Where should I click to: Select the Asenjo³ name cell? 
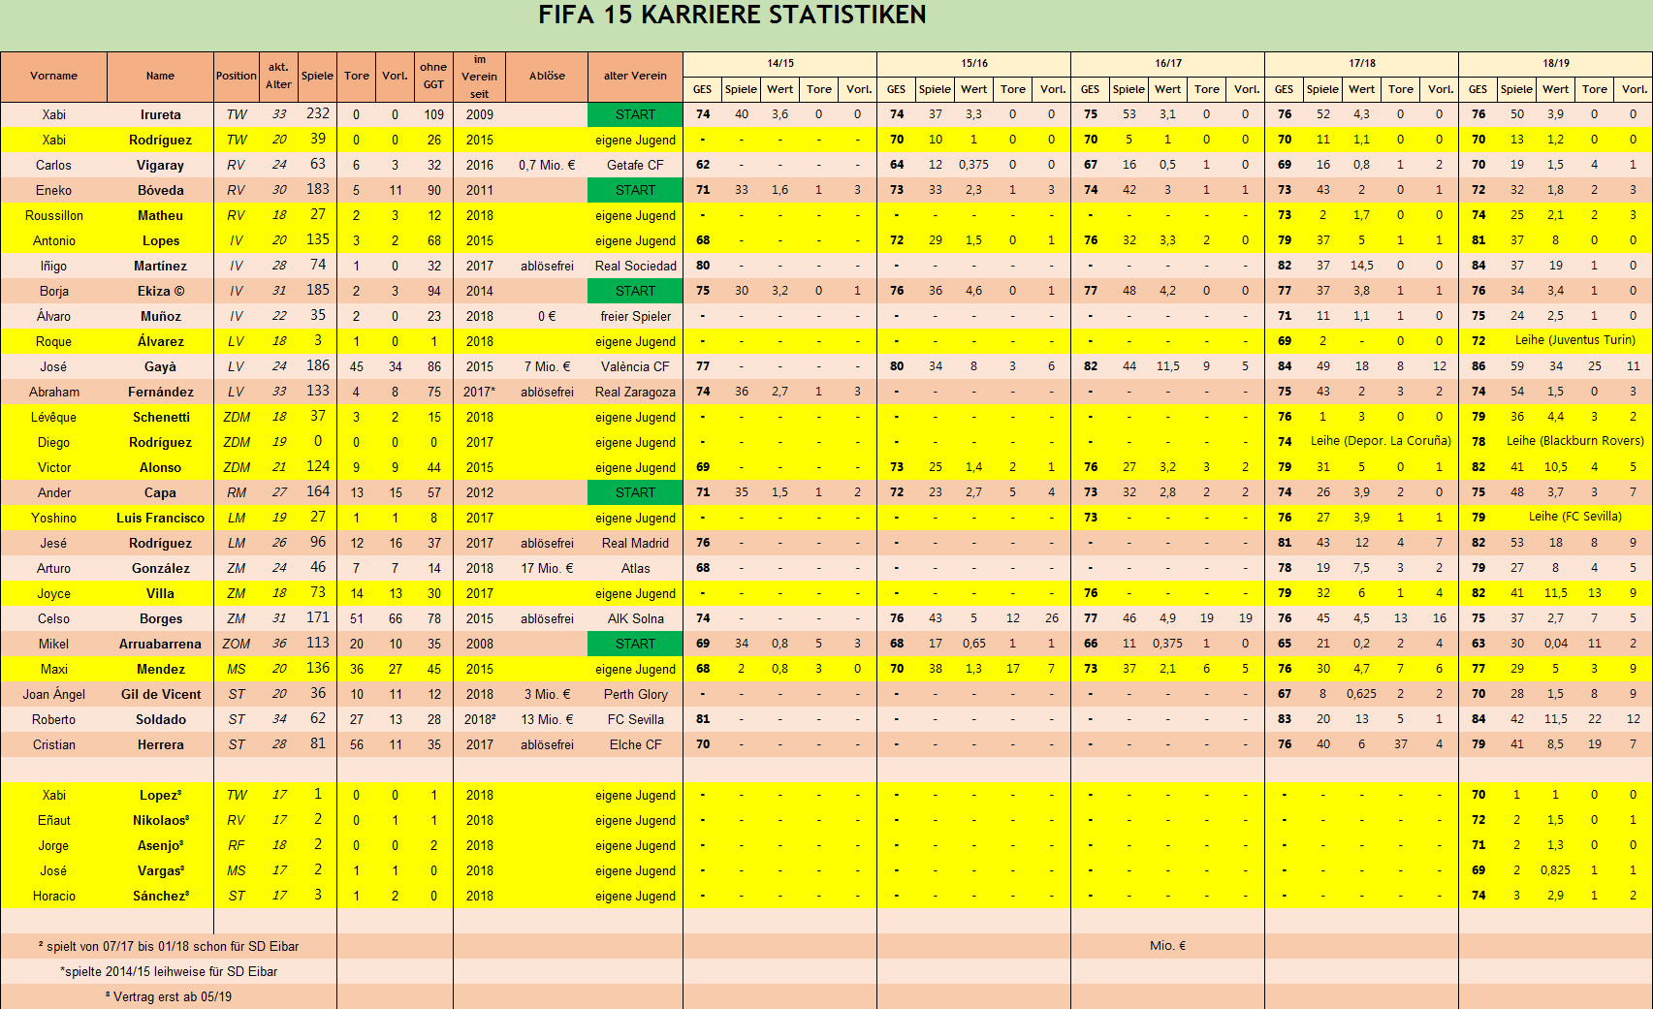tap(161, 845)
